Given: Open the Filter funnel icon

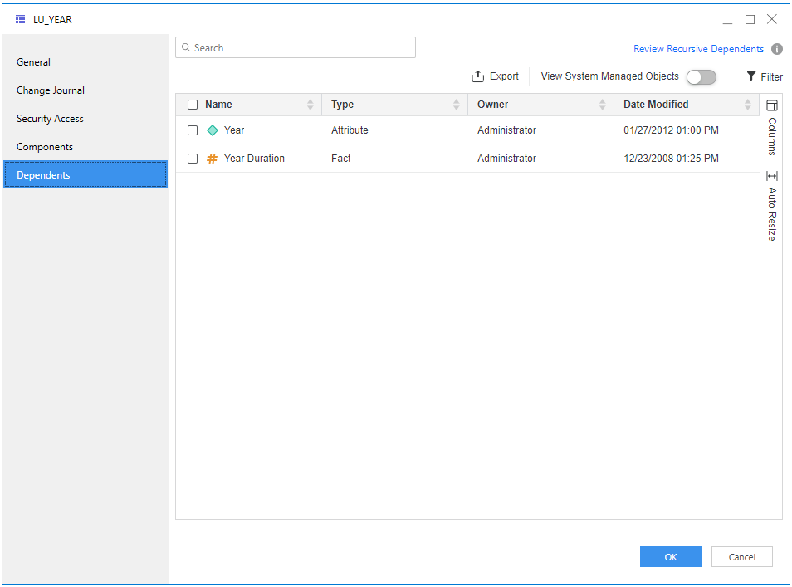Looking at the screenshot, I should pos(751,76).
